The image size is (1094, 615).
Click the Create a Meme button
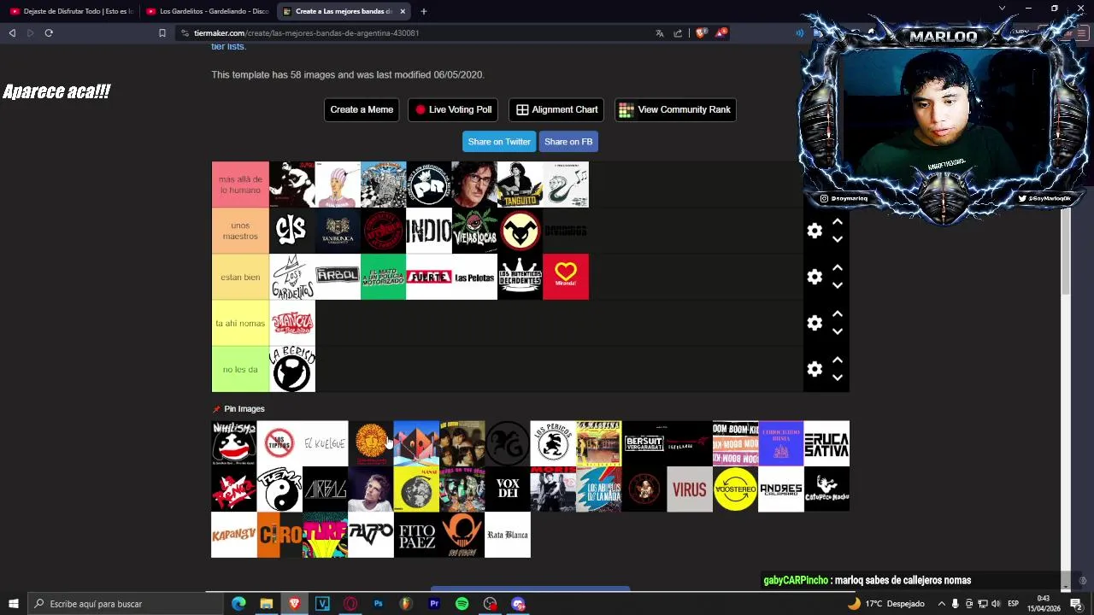362,109
